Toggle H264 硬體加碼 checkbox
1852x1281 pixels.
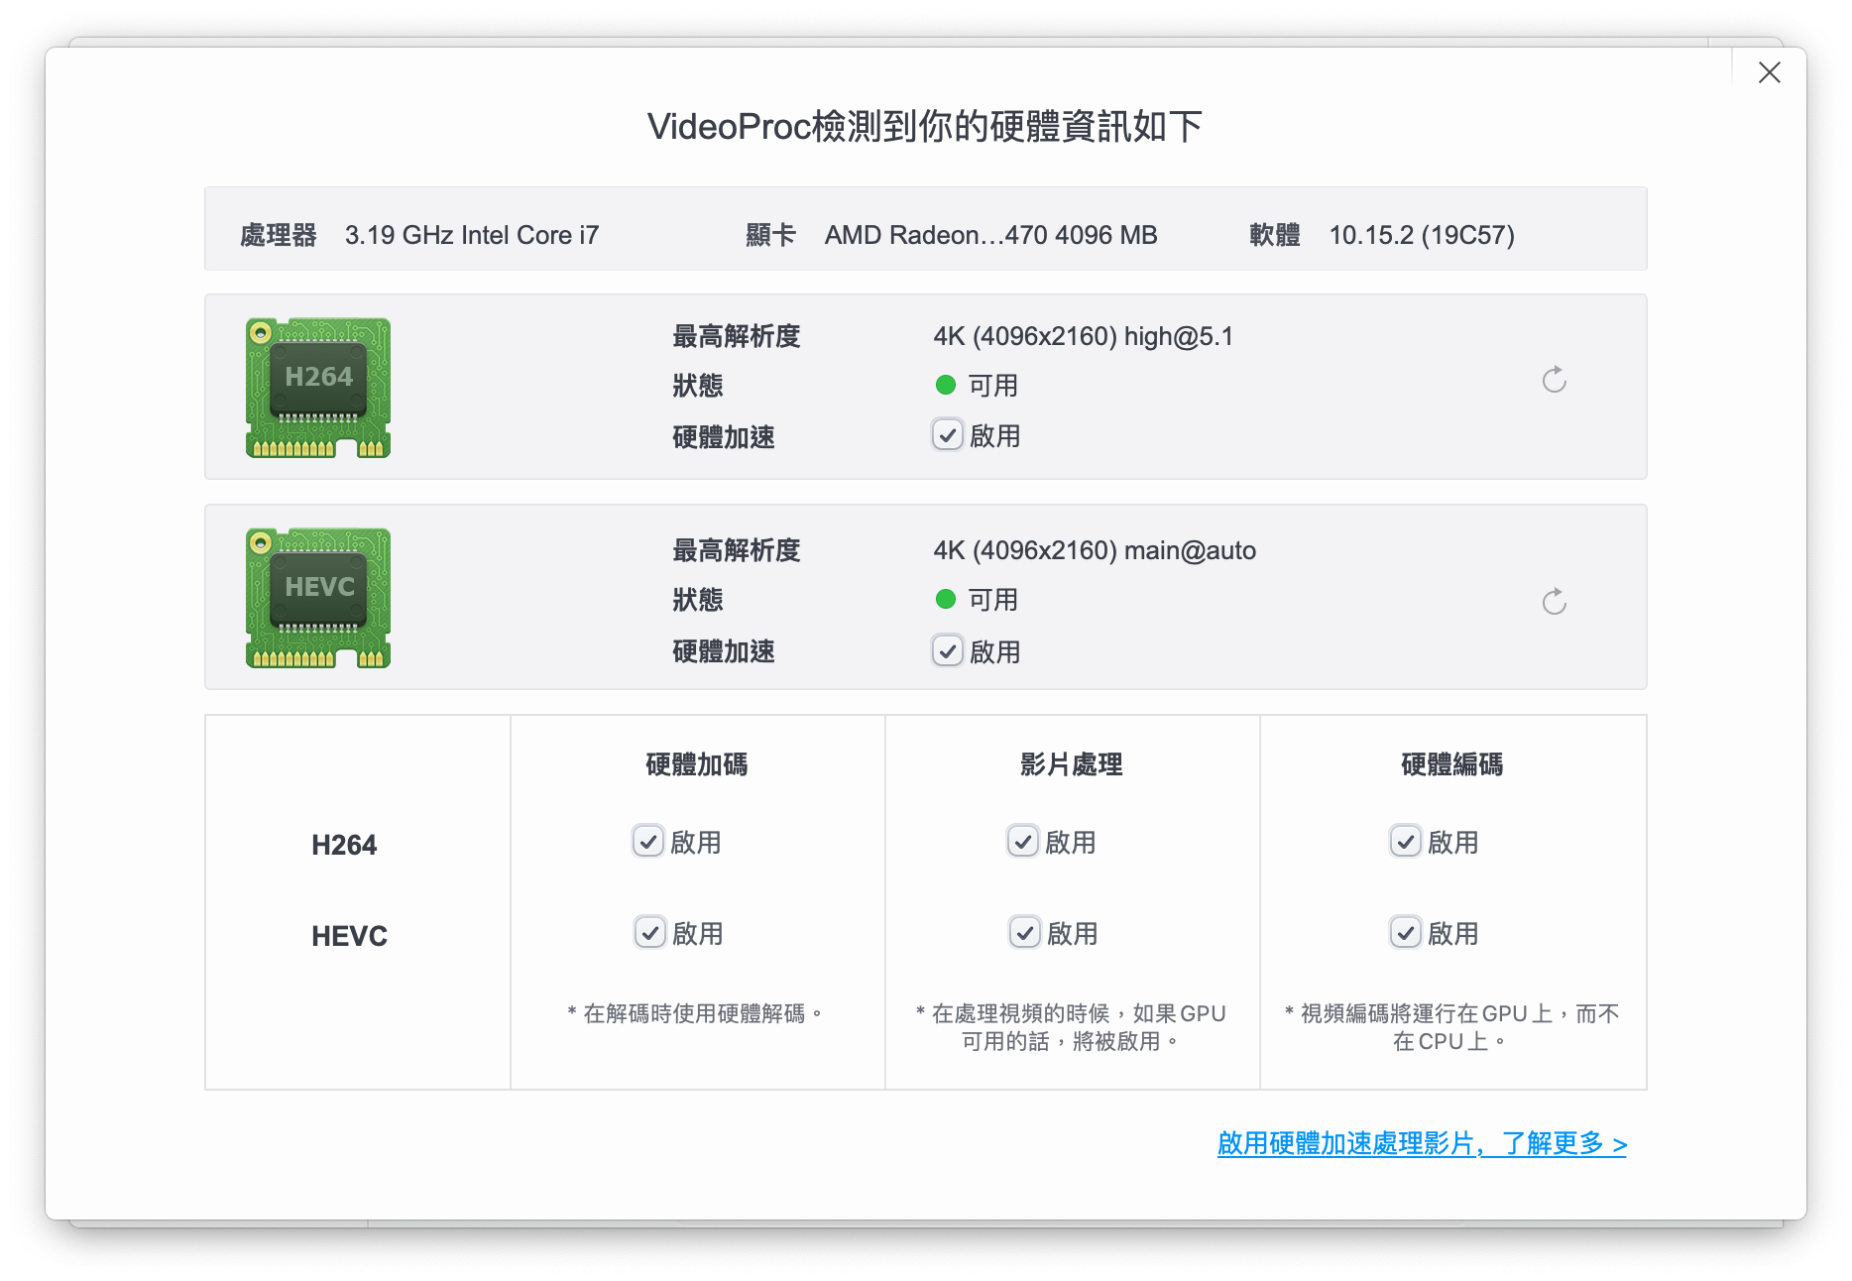click(x=648, y=842)
